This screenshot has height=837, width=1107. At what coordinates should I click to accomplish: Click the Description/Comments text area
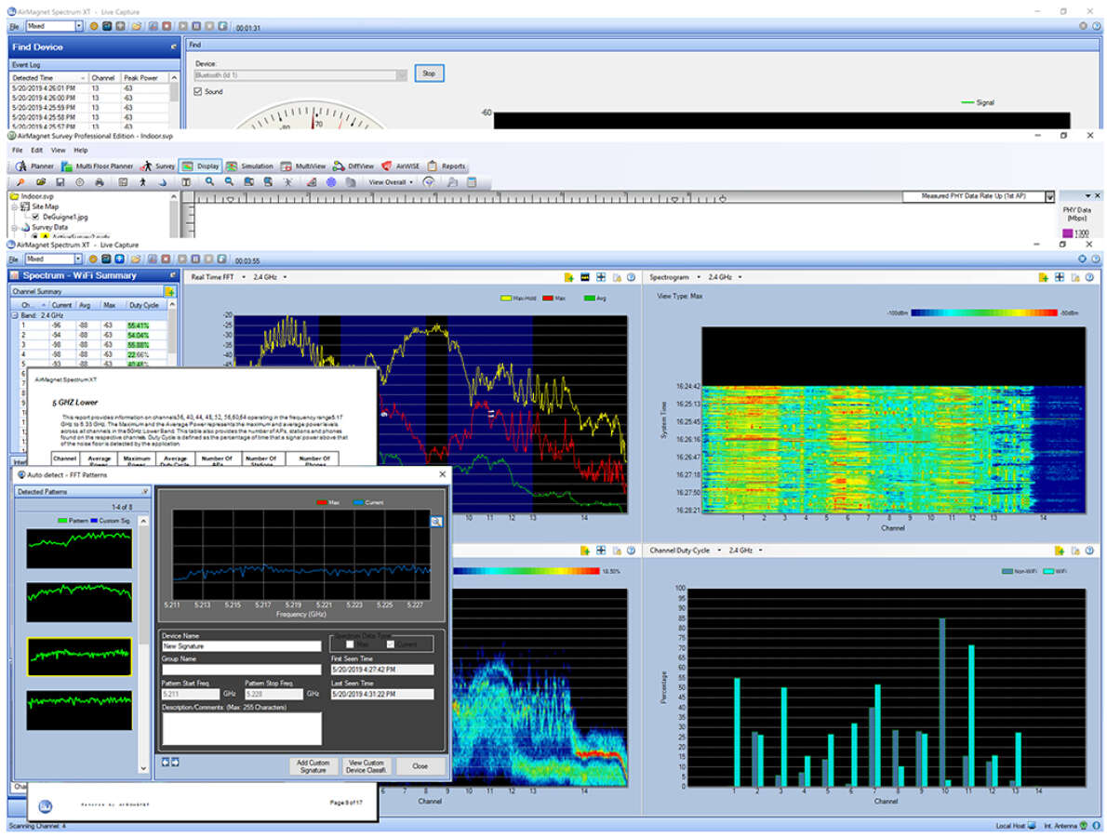[242, 728]
